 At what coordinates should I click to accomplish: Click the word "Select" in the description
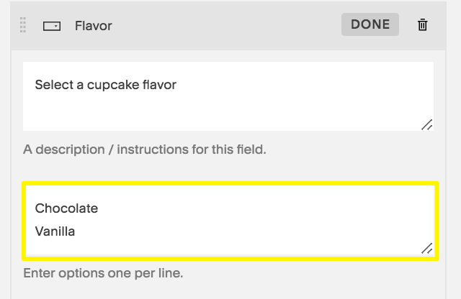53,85
